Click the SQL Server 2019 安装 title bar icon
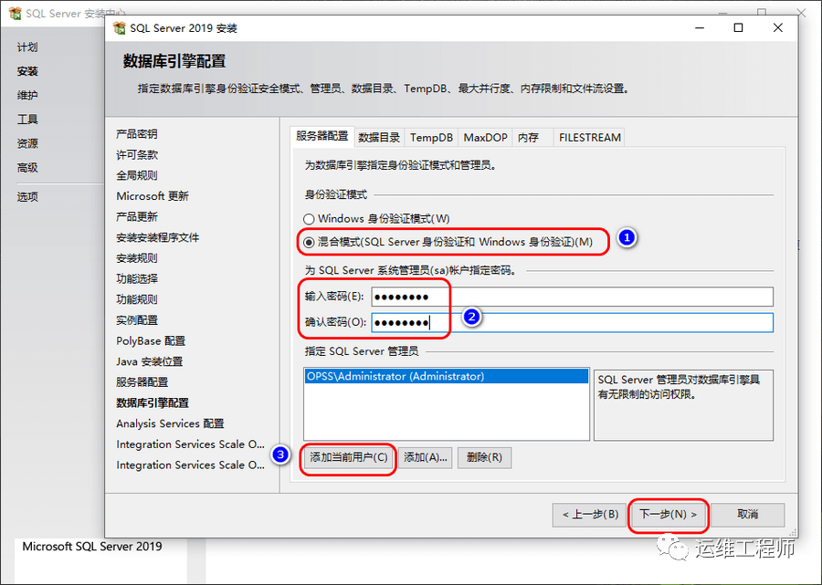 coord(120,27)
